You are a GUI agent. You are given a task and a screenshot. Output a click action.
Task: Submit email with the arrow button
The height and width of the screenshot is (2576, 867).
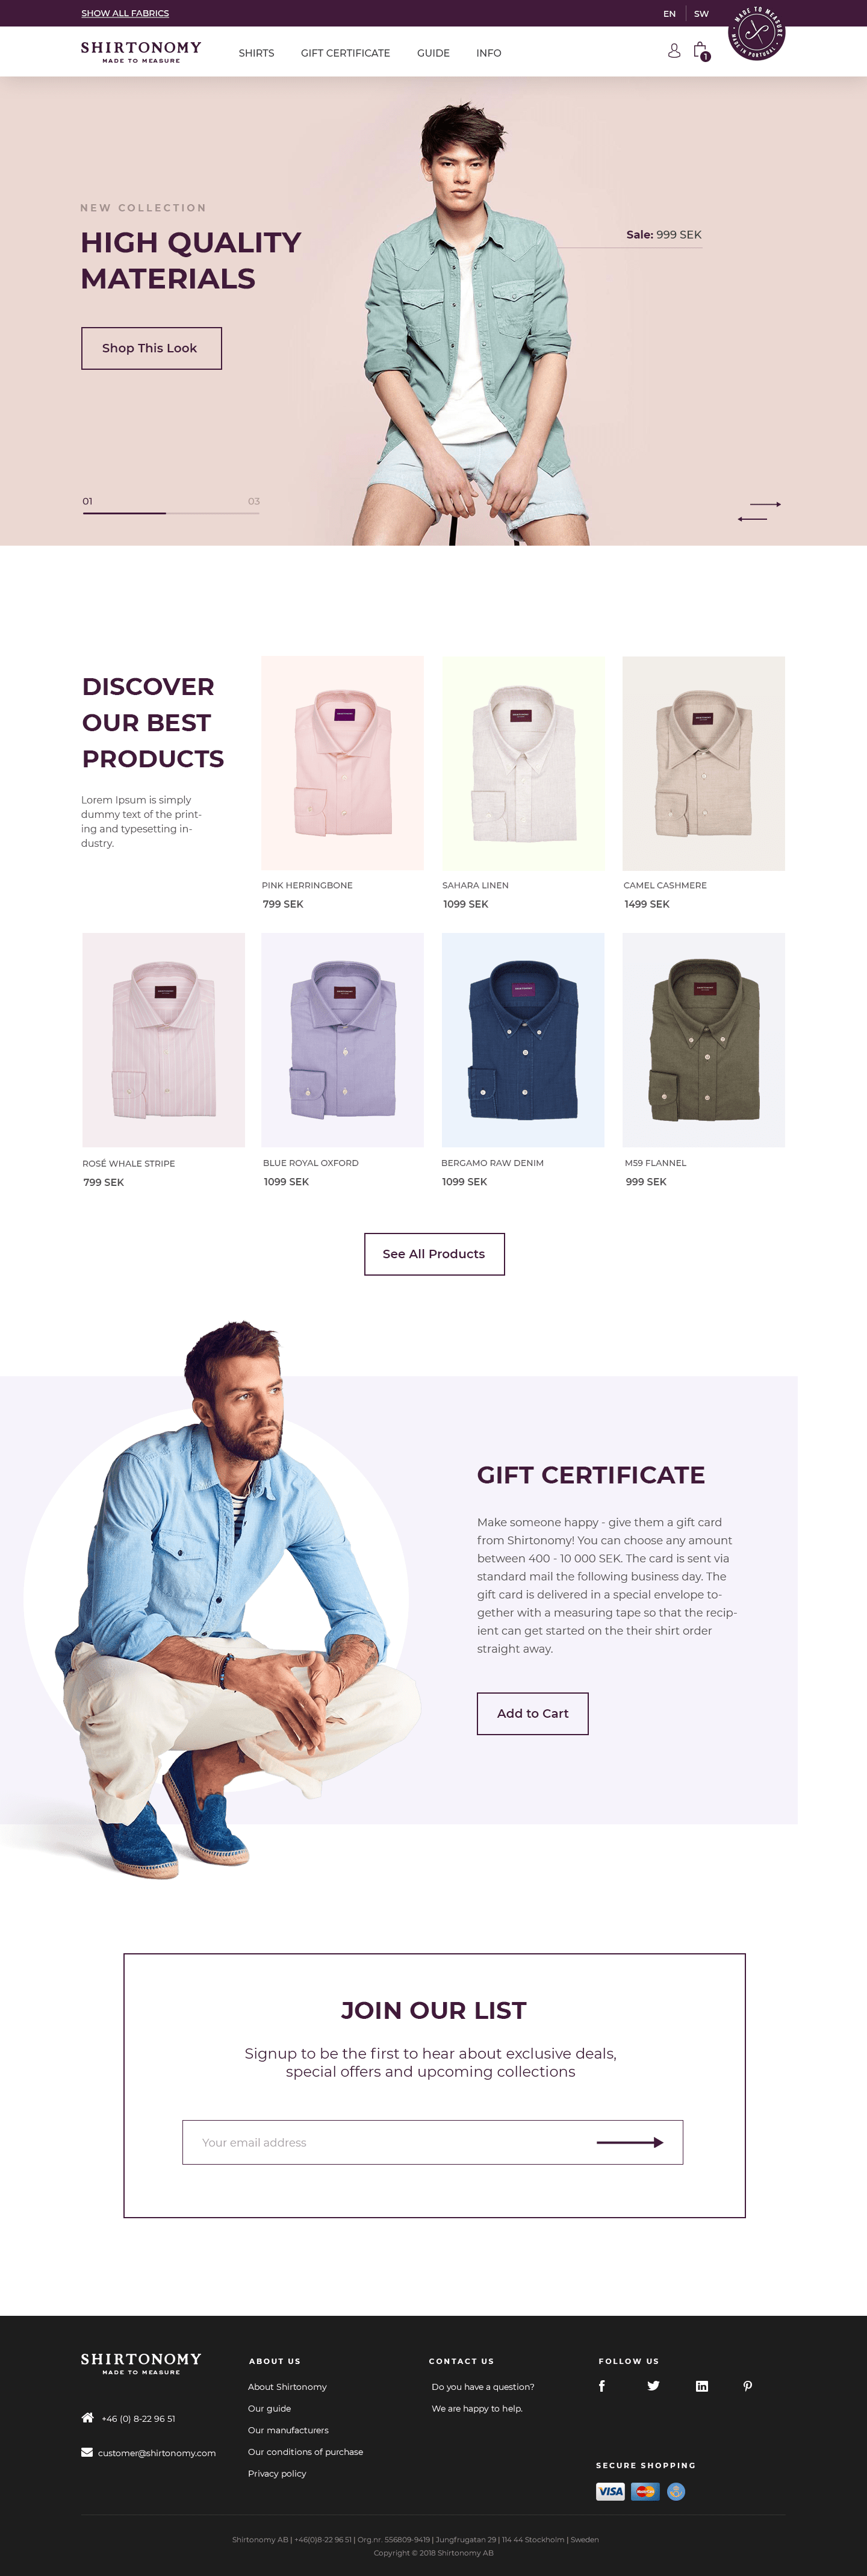(x=630, y=2142)
